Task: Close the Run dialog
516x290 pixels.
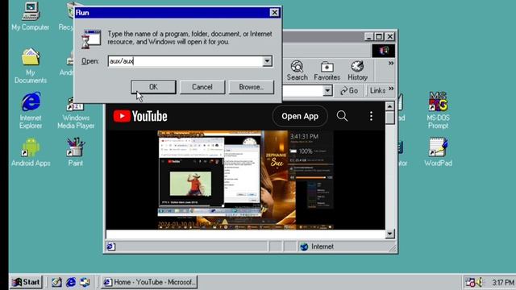Action: click(x=274, y=13)
